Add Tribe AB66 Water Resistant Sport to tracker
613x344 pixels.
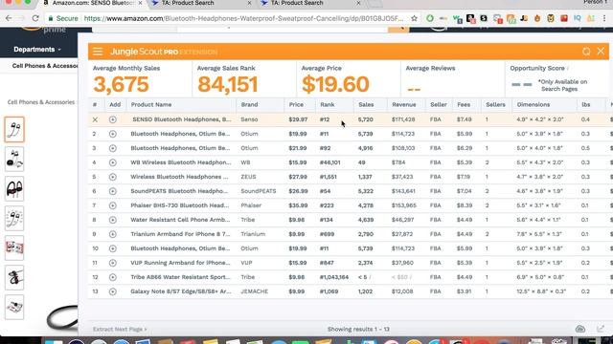coord(113,277)
